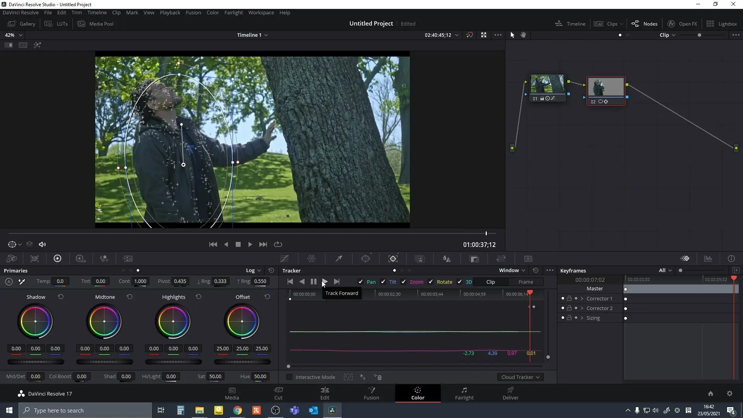Expand the Corrector 2 keyframe row
This screenshot has height=418, width=743.
point(582,308)
